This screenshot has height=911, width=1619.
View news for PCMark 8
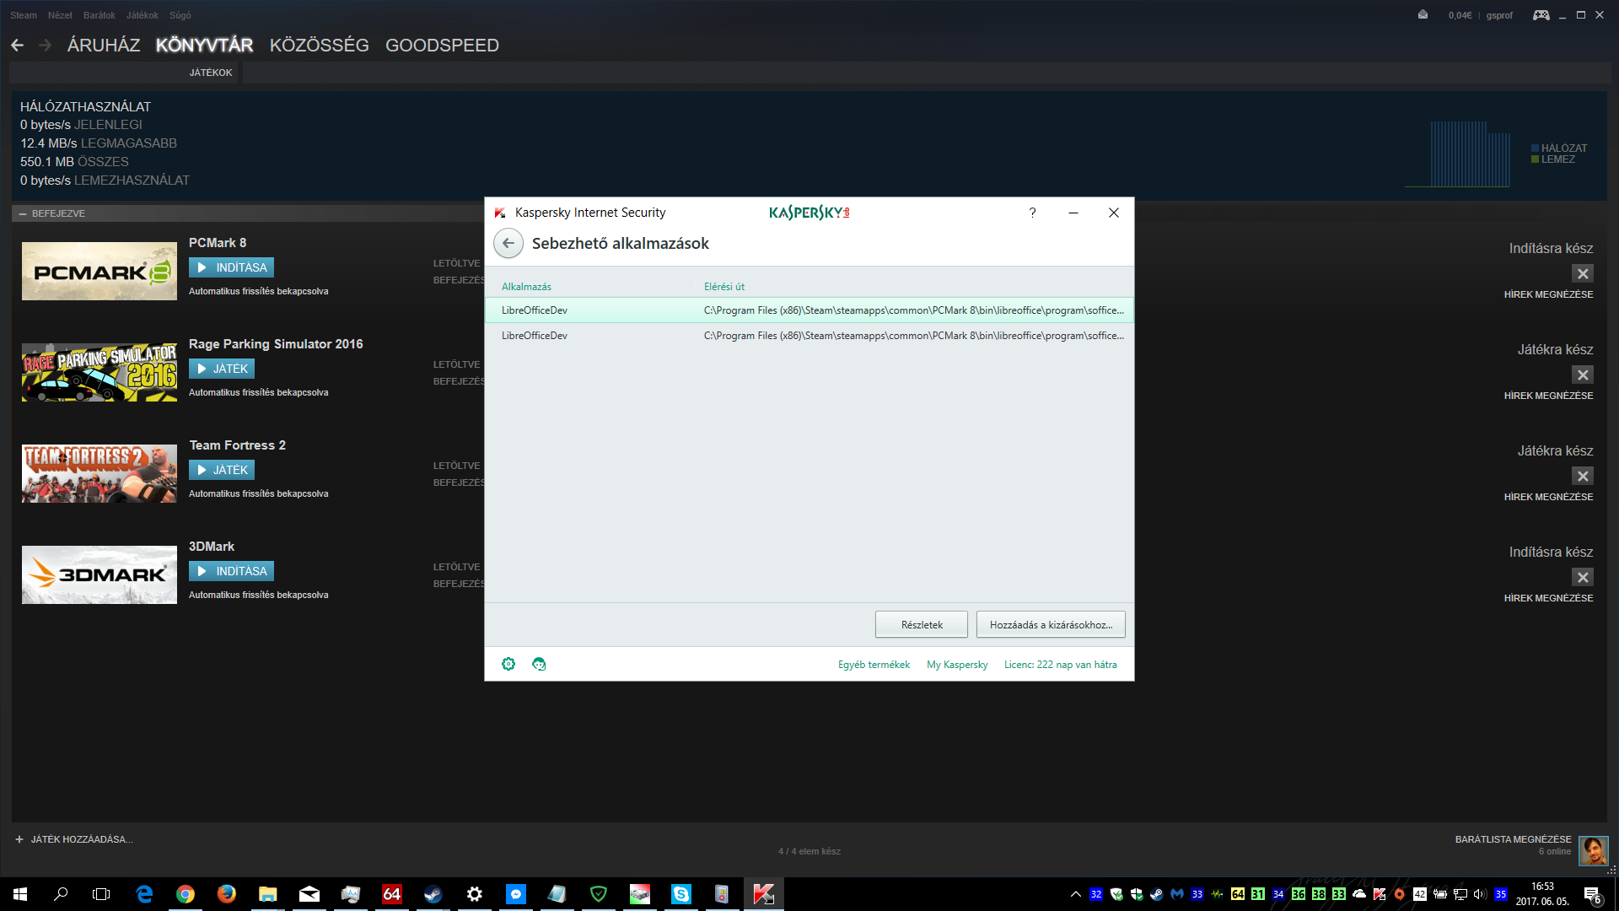(x=1548, y=294)
